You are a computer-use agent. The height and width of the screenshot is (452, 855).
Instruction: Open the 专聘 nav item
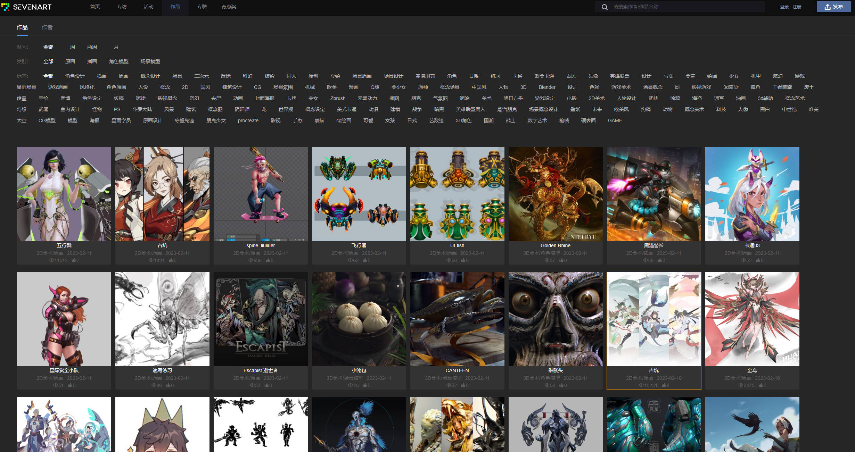point(202,7)
